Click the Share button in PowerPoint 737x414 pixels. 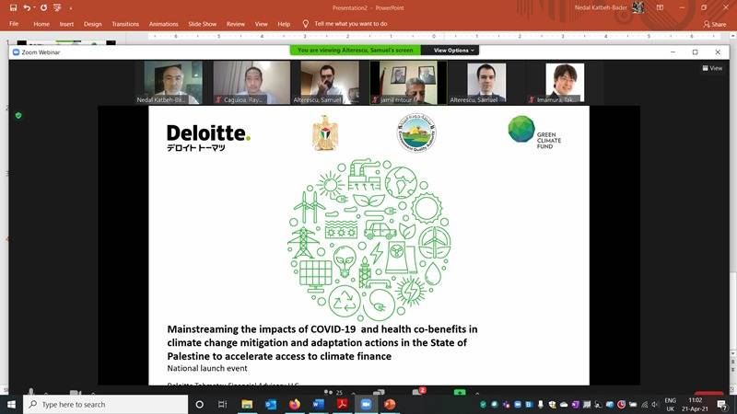coord(715,24)
